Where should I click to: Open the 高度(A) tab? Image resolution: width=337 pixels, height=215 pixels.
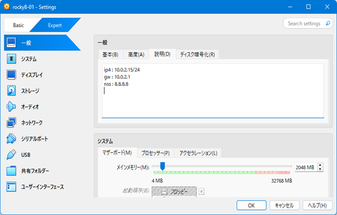click(x=136, y=54)
